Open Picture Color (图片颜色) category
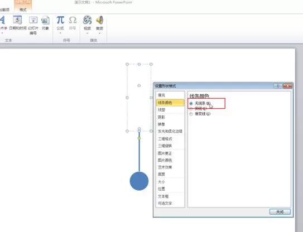Image resolution: width=303 pixels, height=232 pixels. point(170,160)
